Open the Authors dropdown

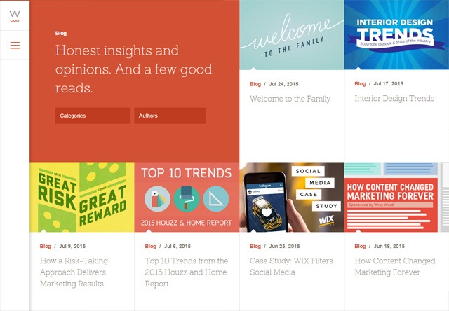(170, 116)
